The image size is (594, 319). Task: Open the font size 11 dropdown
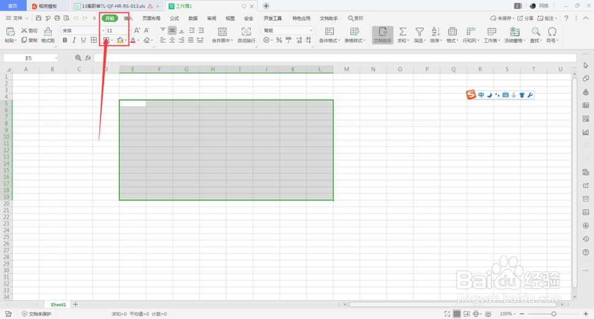pos(129,31)
